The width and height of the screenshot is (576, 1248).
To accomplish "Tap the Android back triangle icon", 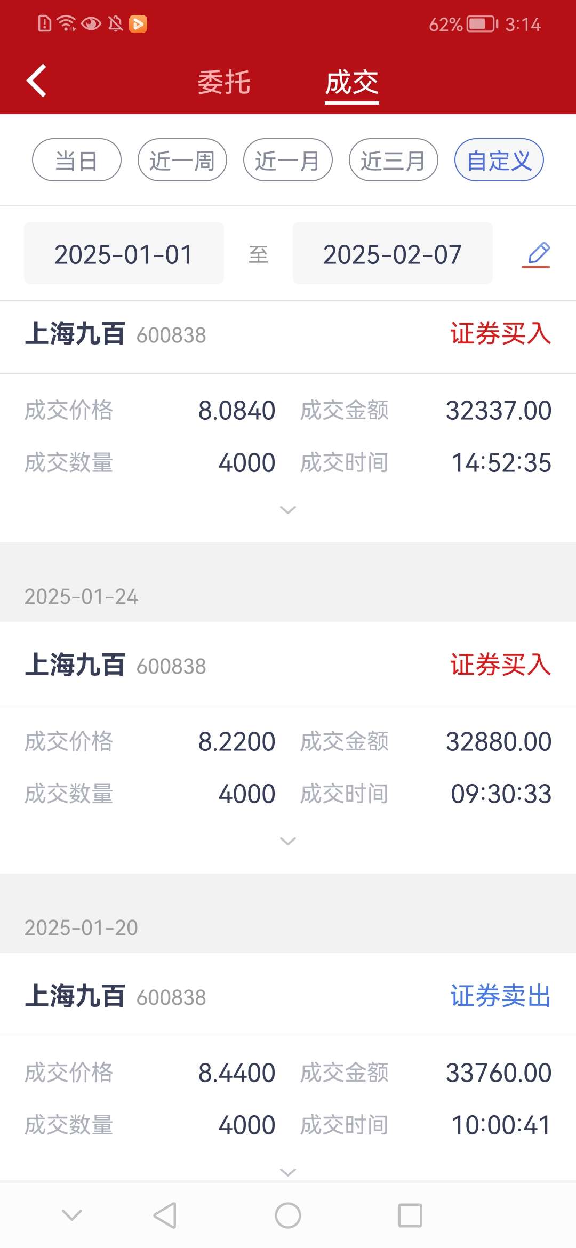I will pyautogui.click(x=165, y=1215).
